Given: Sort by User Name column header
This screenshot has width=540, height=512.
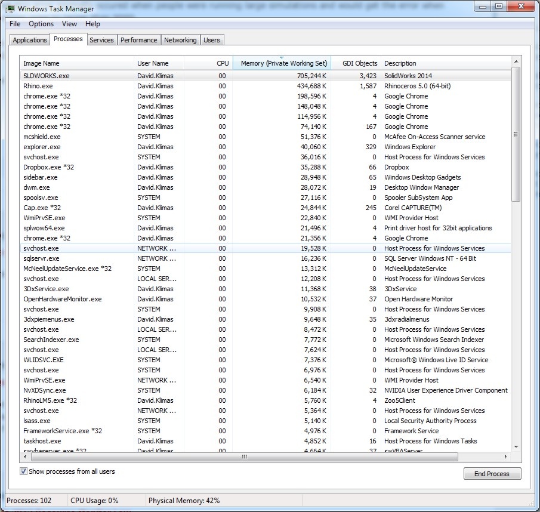Looking at the screenshot, I should point(159,63).
